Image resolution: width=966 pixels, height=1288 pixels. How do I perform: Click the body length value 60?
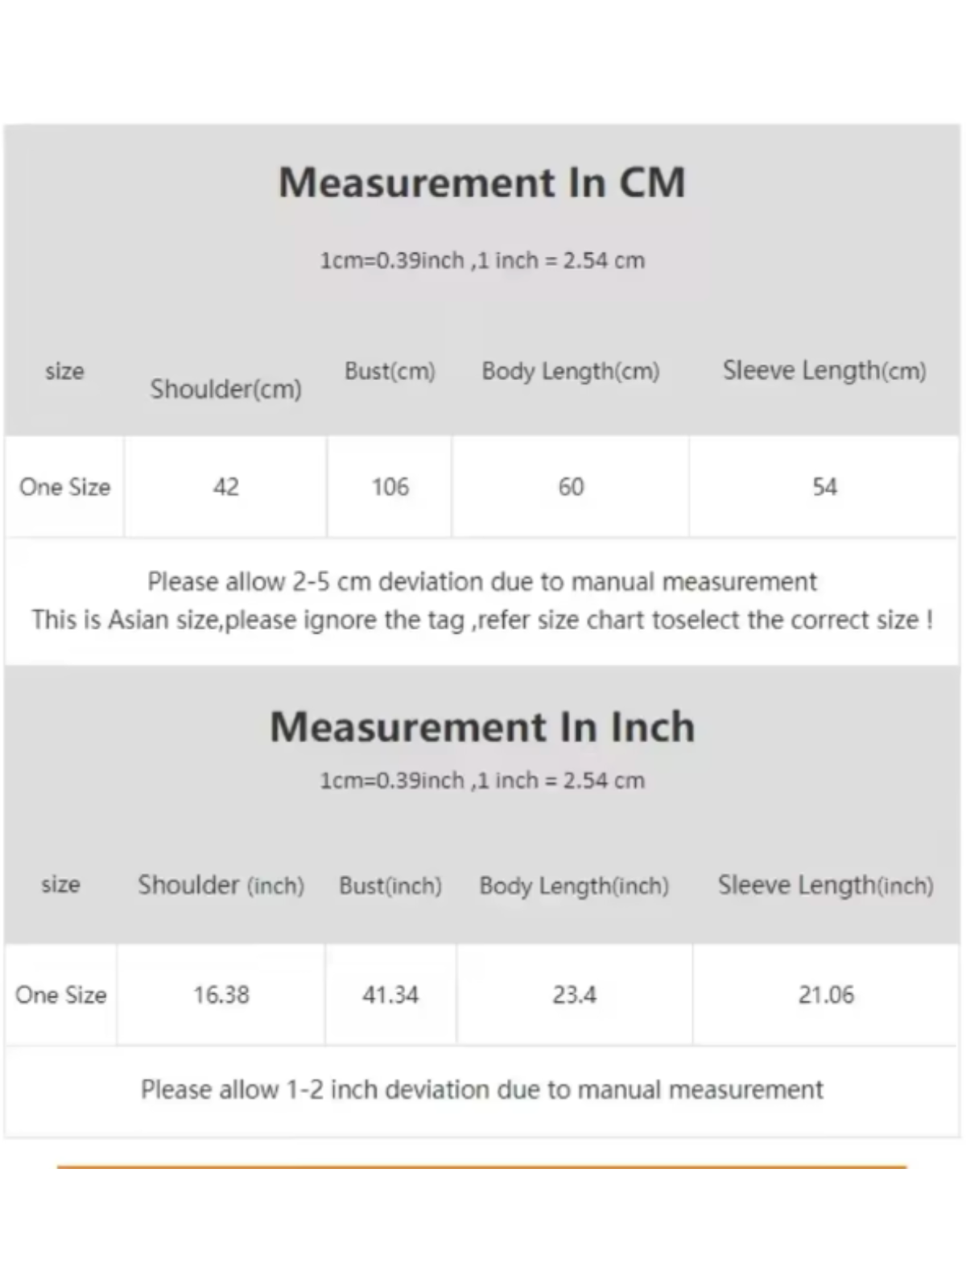click(571, 487)
